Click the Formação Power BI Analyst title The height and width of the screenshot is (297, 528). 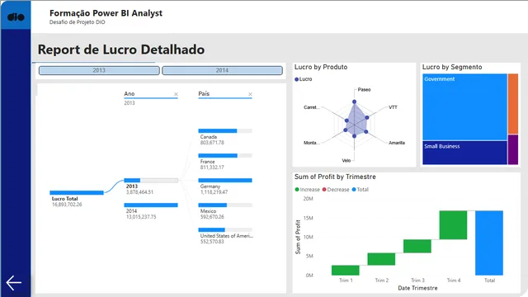tap(106, 13)
